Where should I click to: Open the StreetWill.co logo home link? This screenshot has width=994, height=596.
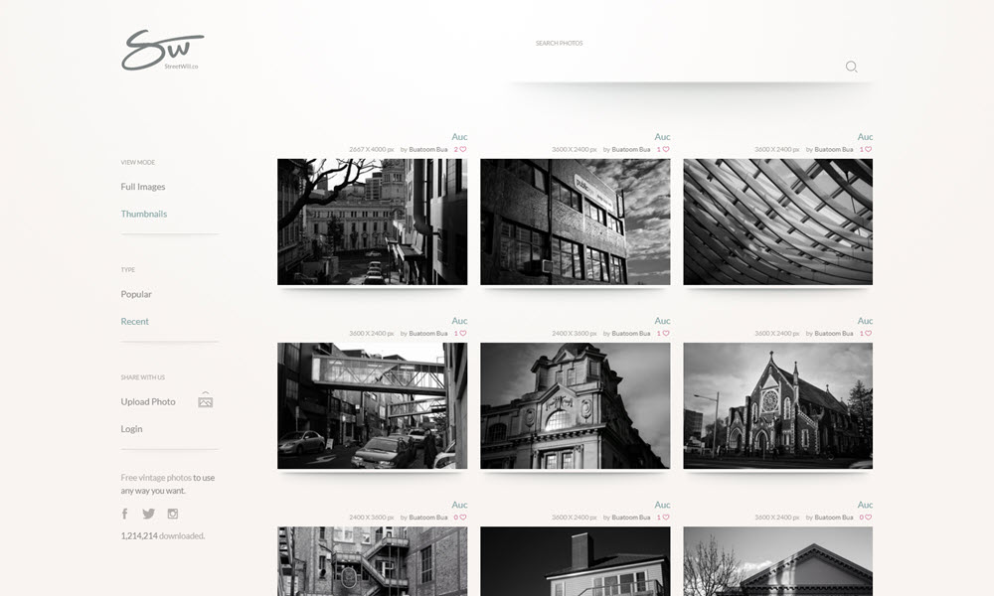[x=162, y=50]
